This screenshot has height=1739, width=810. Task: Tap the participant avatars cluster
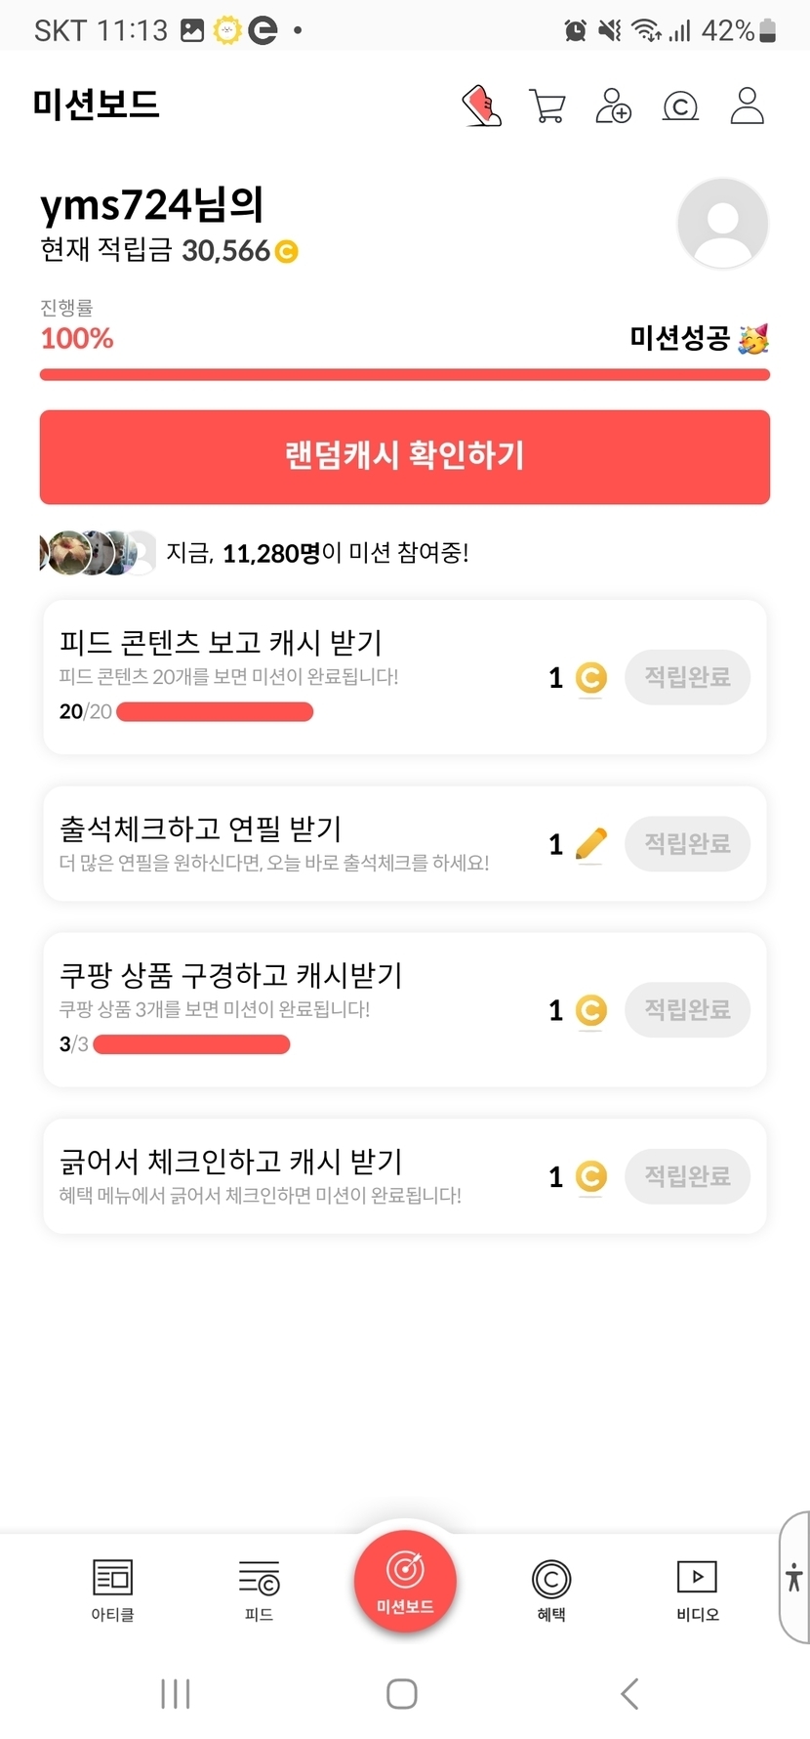click(x=96, y=553)
